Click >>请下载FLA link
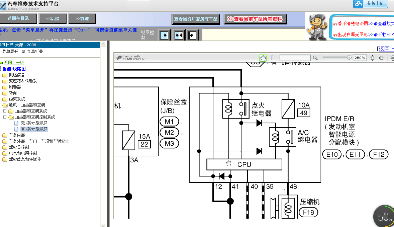 pos(381,35)
